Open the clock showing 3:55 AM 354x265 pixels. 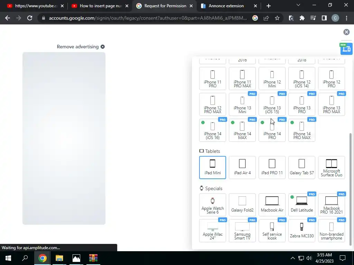coord(324,258)
